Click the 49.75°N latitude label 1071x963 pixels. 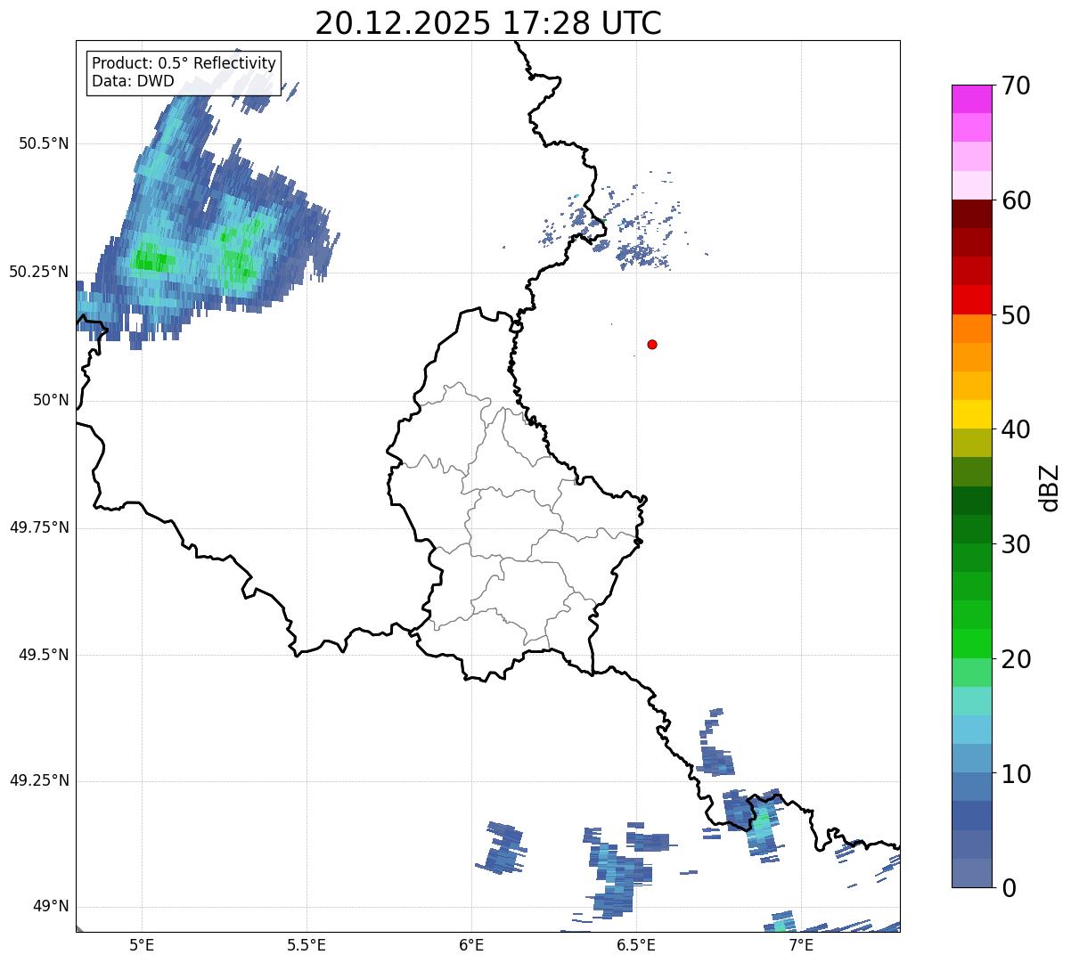pos(39,527)
